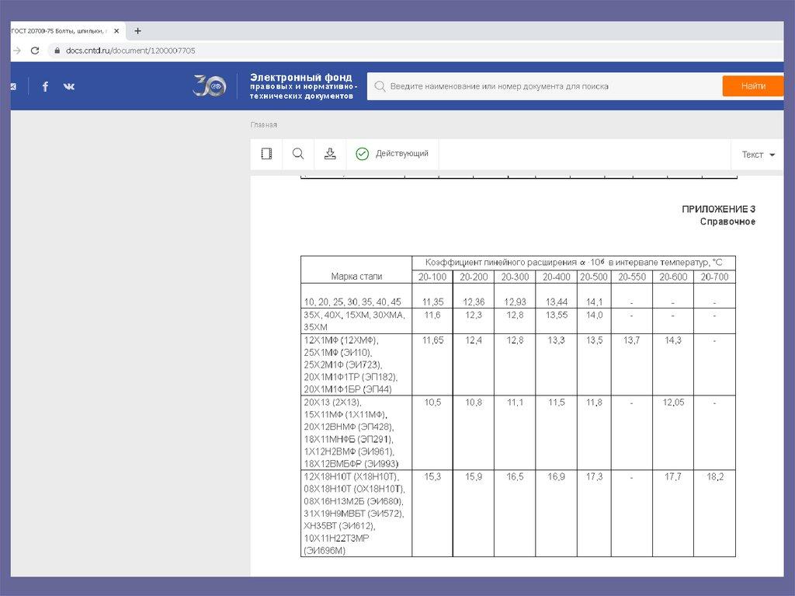
Task: Open the VK social network icon
Action: pos(69,86)
